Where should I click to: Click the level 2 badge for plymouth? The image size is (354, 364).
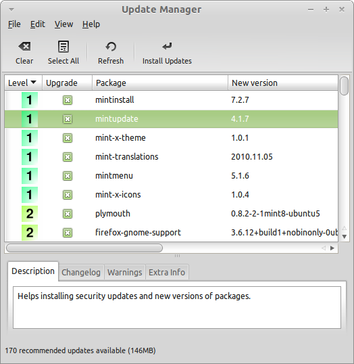pyautogui.click(x=30, y=214)
